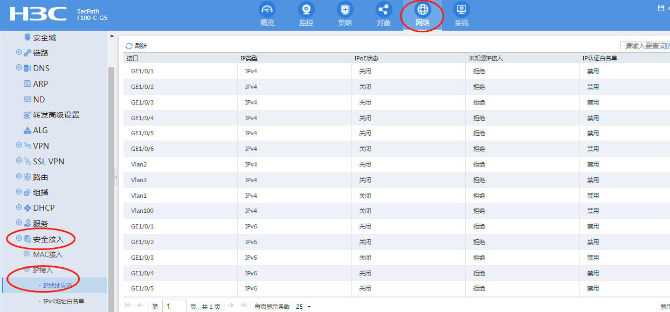The image size is (670, 312).
Task: Expand the SSL VPN tree node
Action: coord(19,161)
